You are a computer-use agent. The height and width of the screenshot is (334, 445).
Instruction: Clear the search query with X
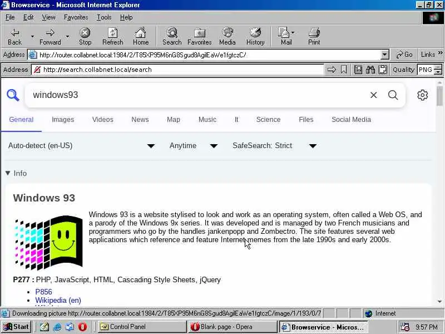[373, 95]
